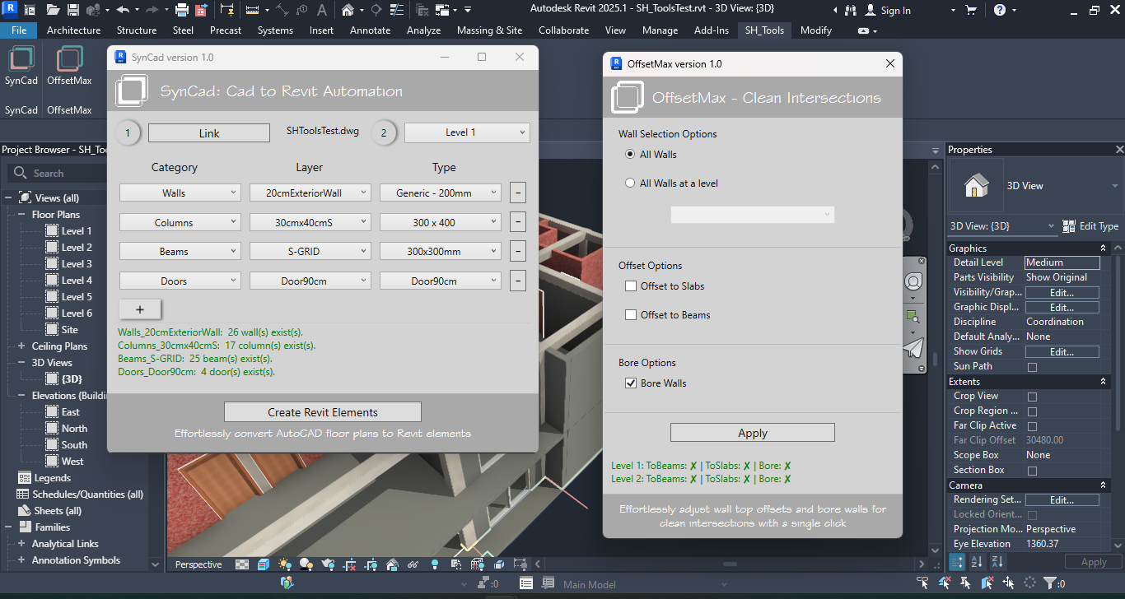The width and height of the screenshot is (1125, 599).
Task: Click Unlocked 3D View house icon
Action: 392,564
